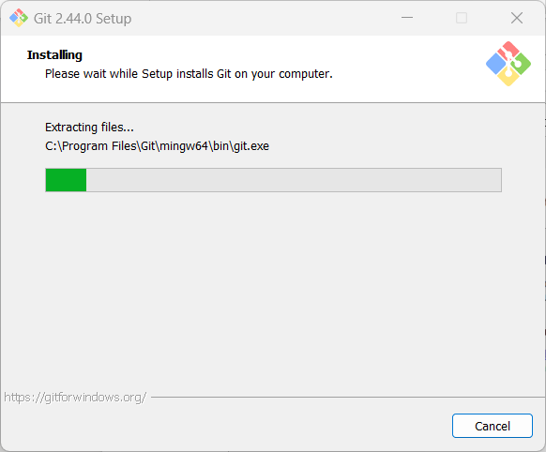The image size is (546, 452).
Task: Click the Git logo in title bar
Action: click(x=19, y=18)
